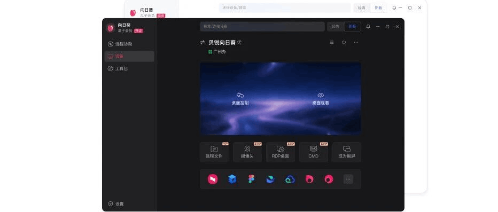Click the 广州办 group label

[217, 52]
